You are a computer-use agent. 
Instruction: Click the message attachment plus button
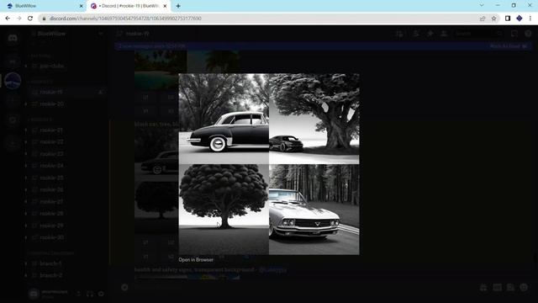pos(124,287)
